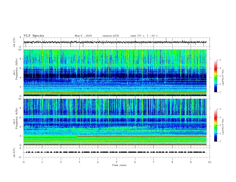Click inside the ch.2 spectrogram panel
This screenshot has height=182, width=236.
[x=115, y=122]
